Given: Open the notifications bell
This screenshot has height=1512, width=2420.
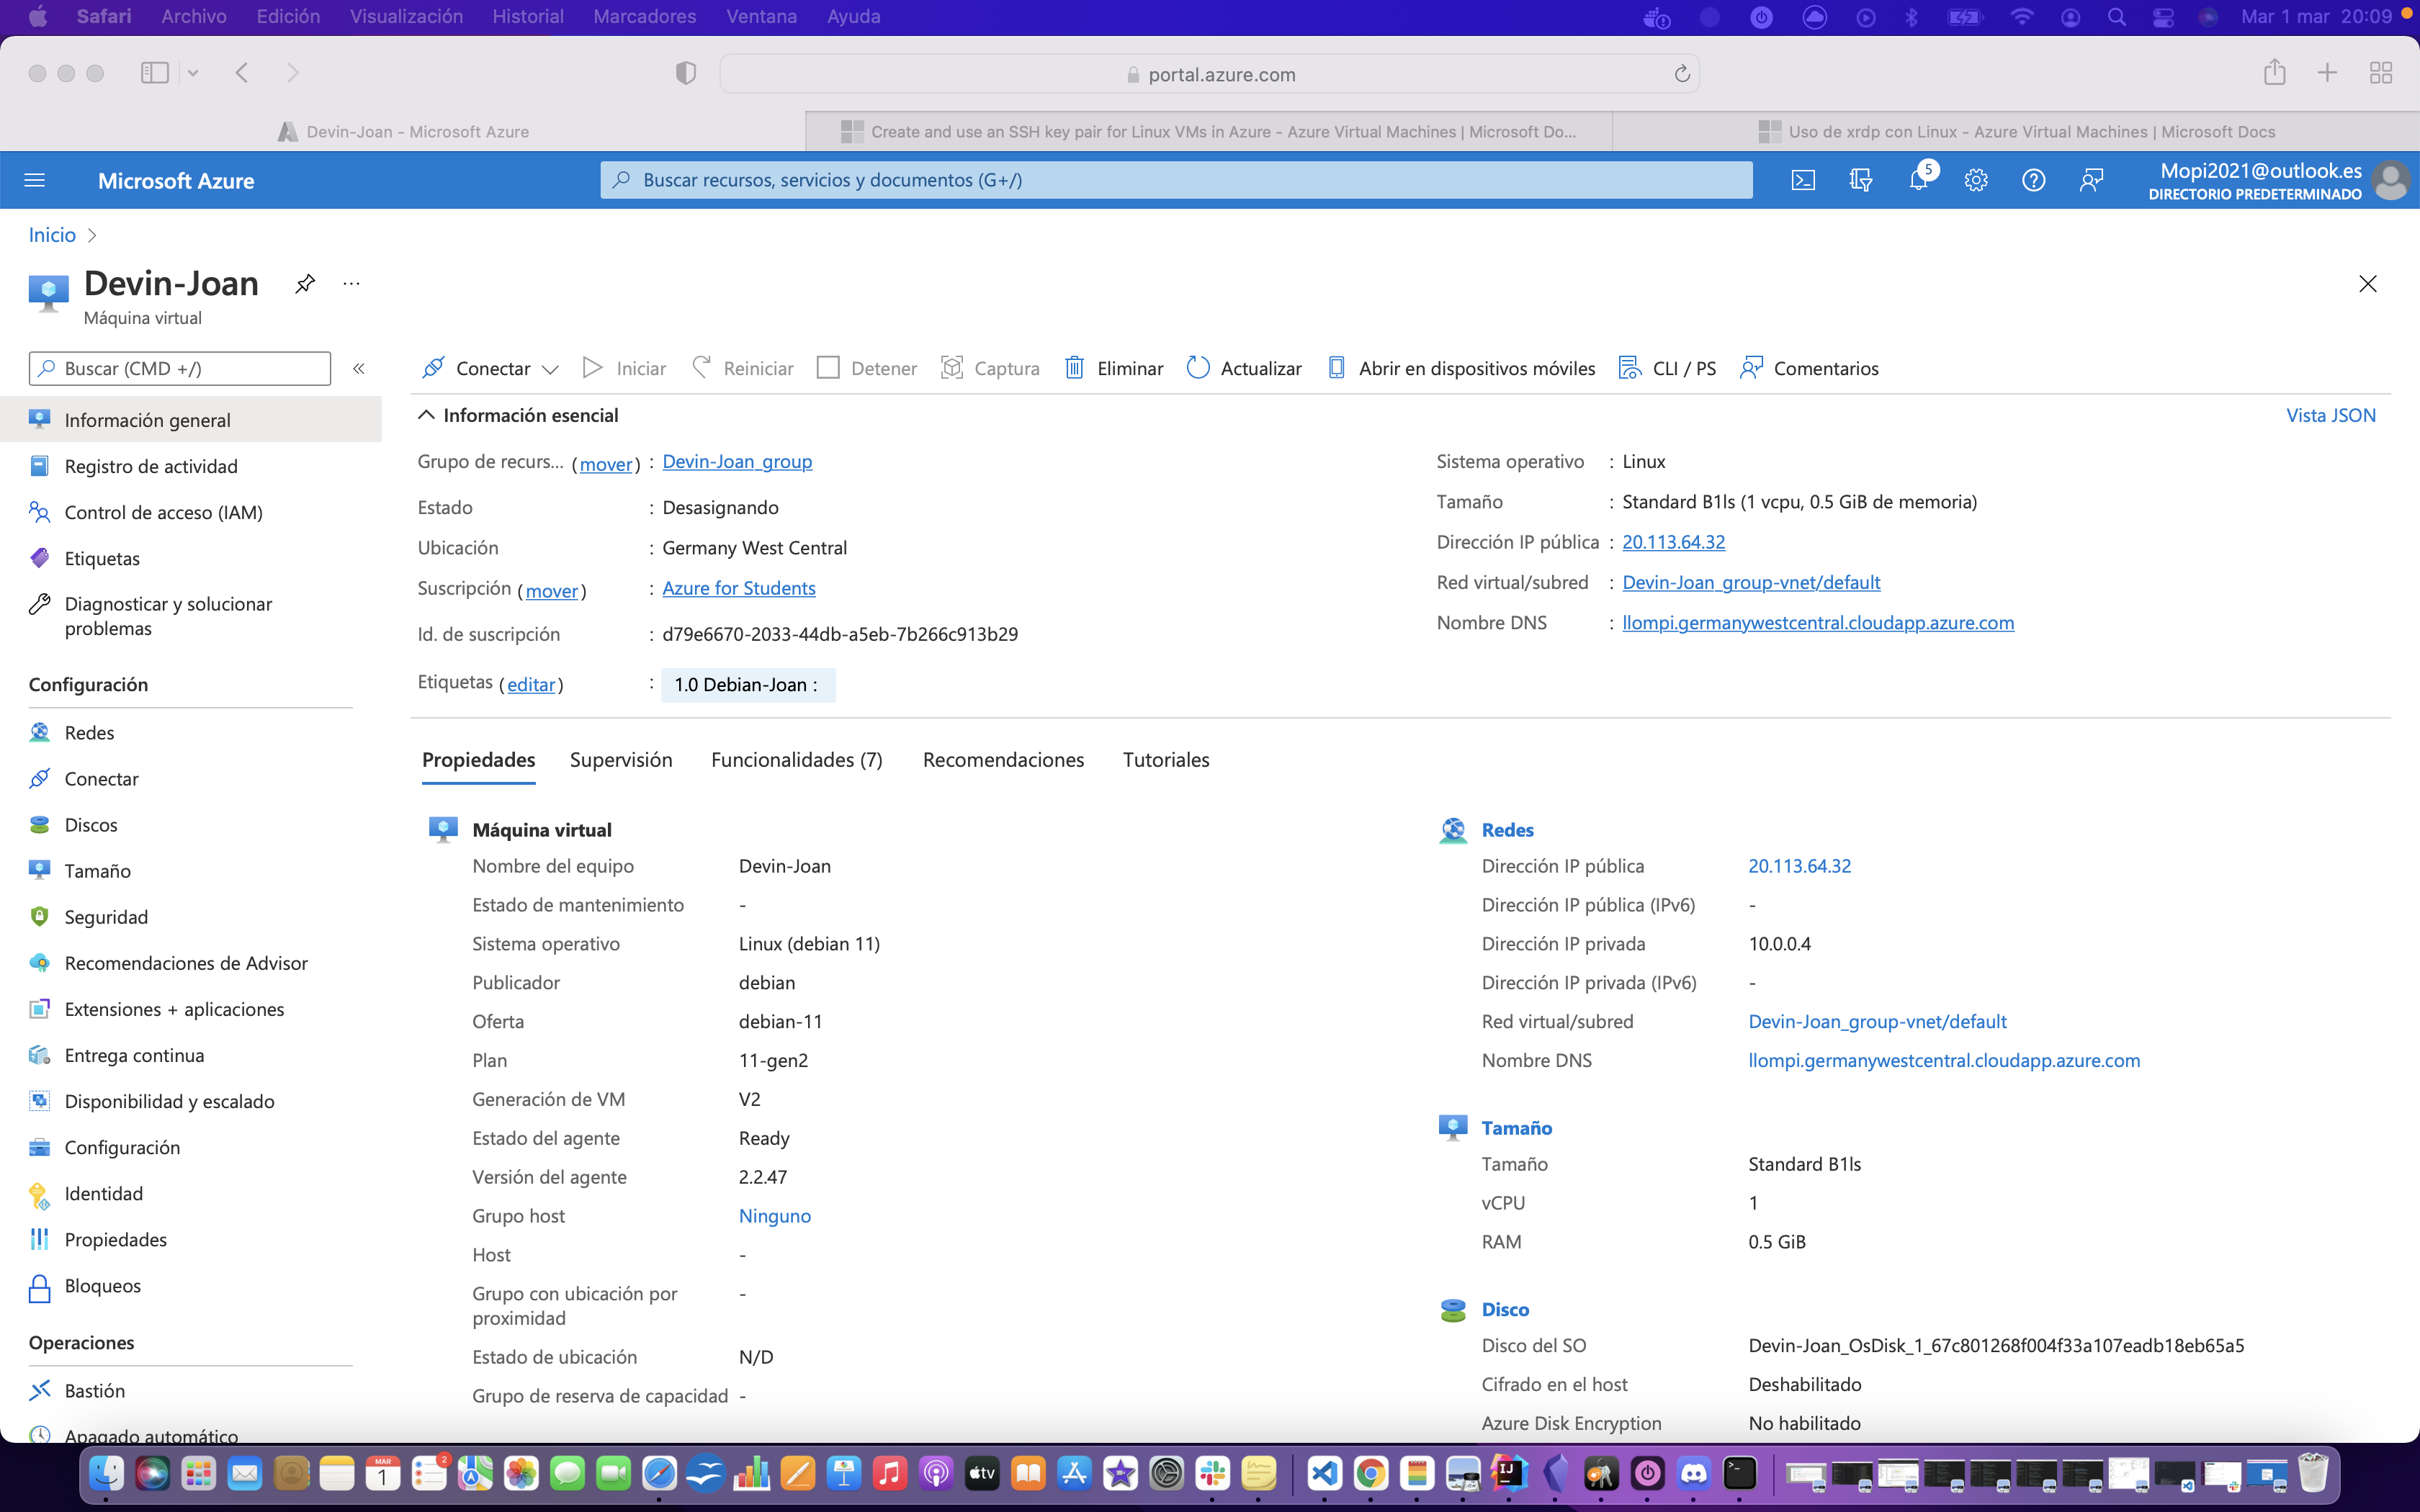Looking at the screenshot, I should 1919,180.
